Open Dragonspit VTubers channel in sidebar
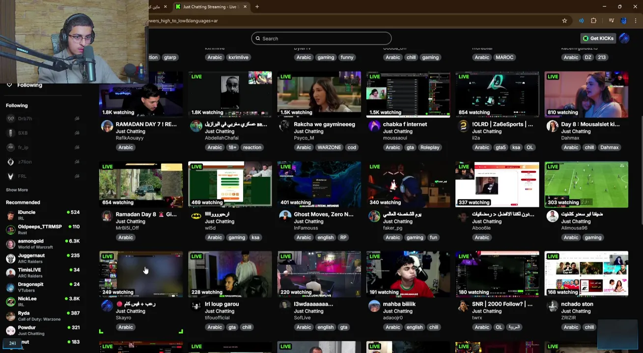The height and width of the screenshot is (353, 643). tap(43, 287)
